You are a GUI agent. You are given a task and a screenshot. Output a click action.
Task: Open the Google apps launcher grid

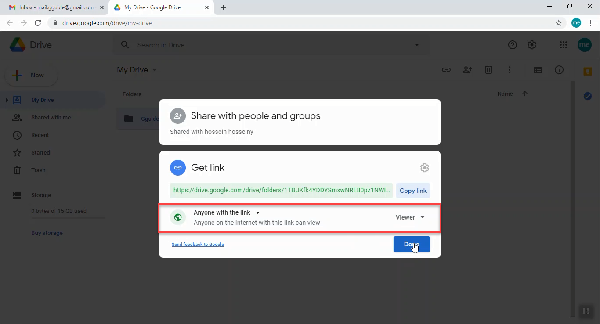pos(563,44)
